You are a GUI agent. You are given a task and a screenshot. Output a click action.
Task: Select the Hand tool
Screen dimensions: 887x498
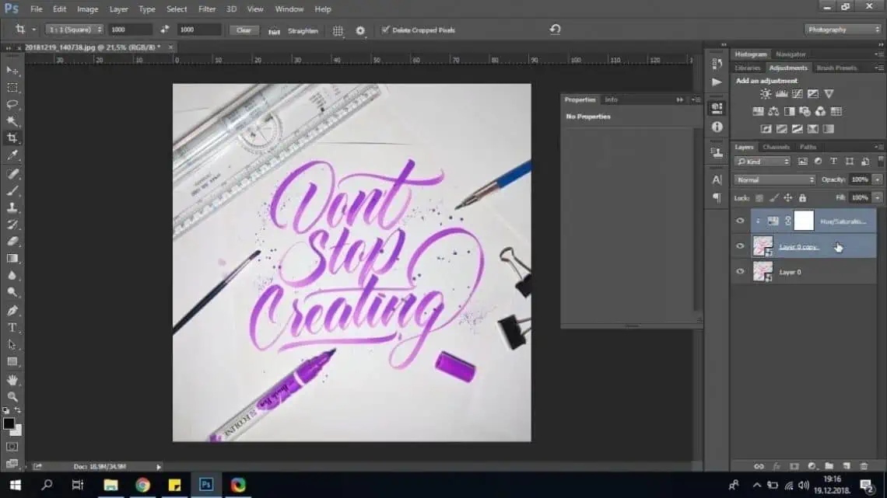[x=12, y=379]
